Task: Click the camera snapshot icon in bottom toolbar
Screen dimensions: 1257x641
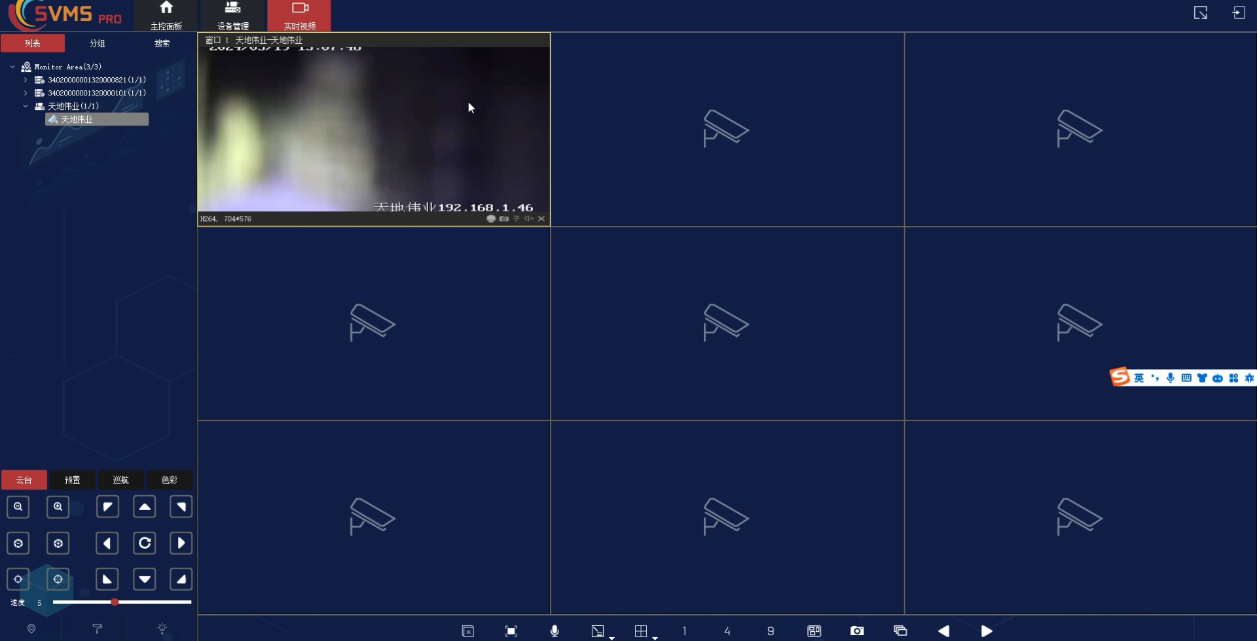Action: 857,631
